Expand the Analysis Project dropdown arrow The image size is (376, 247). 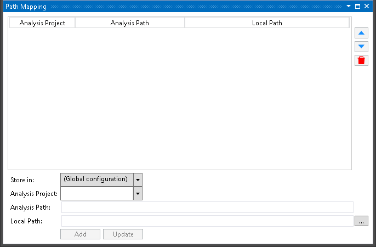pos(138,193)
